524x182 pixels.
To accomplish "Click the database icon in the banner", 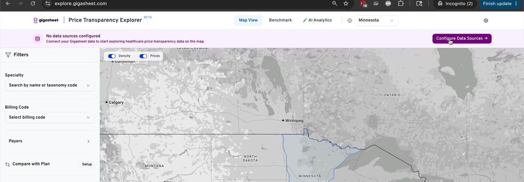I will coord(38,39).
